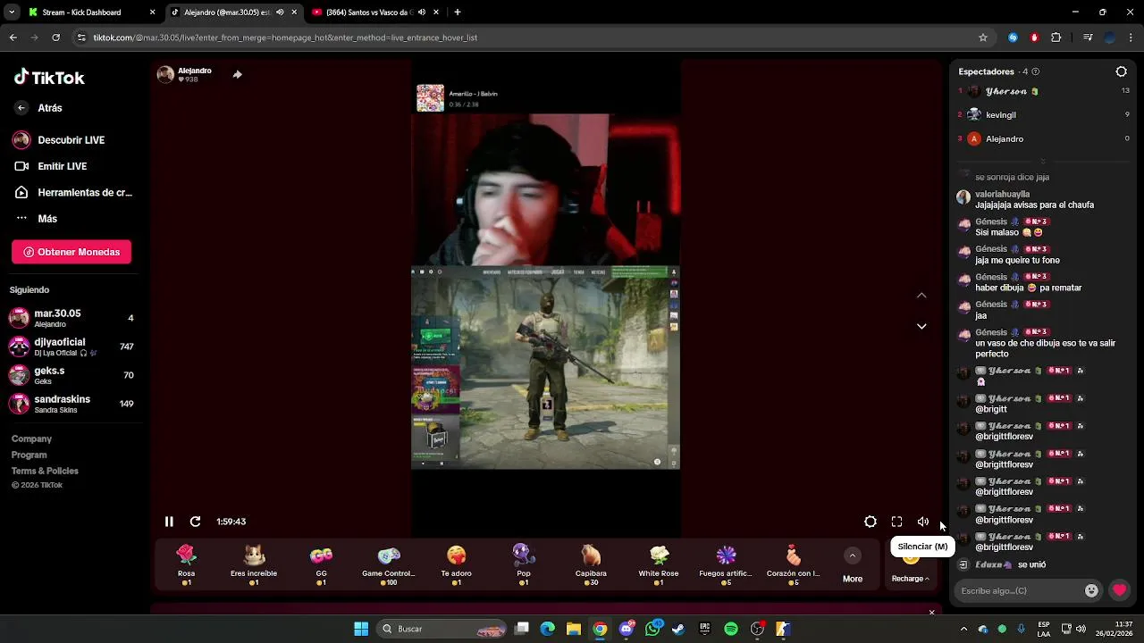Send the Rosa gift

[186, 564]
